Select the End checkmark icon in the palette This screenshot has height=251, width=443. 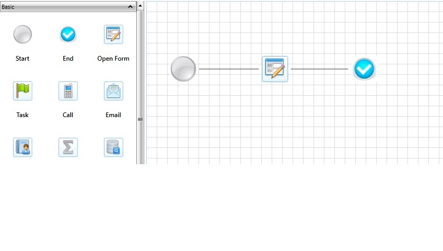coord(68,35)
